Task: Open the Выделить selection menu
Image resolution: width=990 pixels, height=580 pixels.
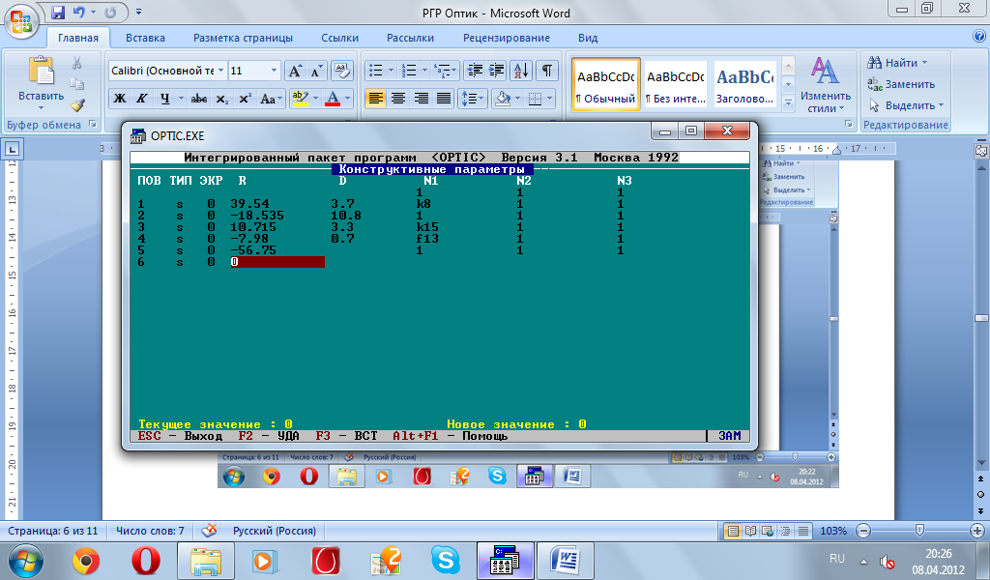Action: [x=906, y=105]
